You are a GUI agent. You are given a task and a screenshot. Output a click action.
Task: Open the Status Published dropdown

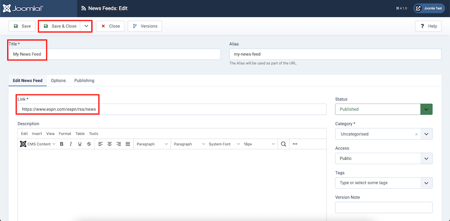384,109
